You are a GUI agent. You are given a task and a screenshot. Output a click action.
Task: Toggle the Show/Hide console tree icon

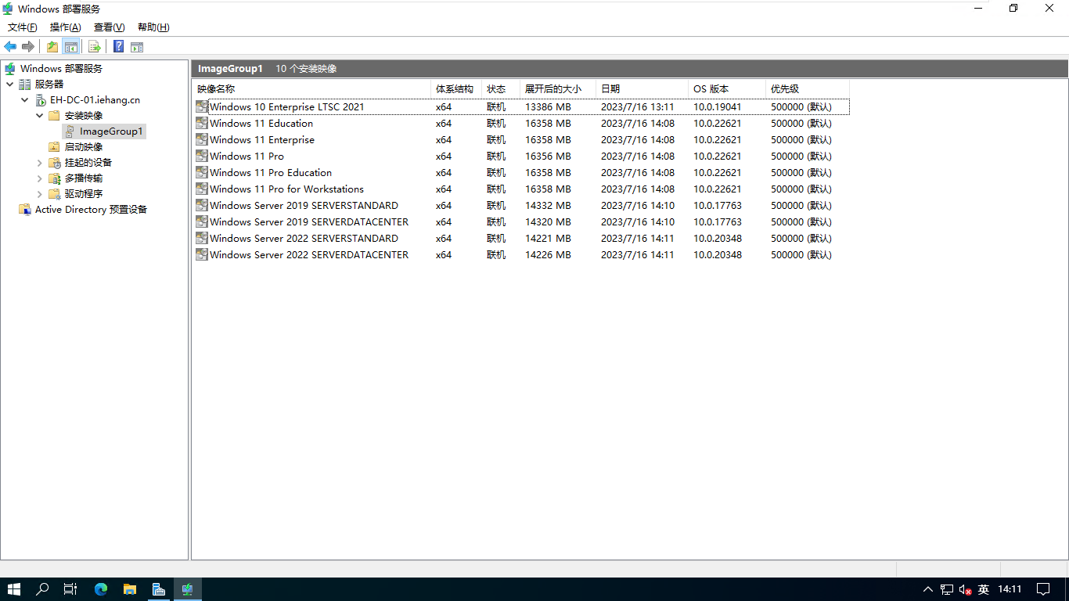click(71, 47)
